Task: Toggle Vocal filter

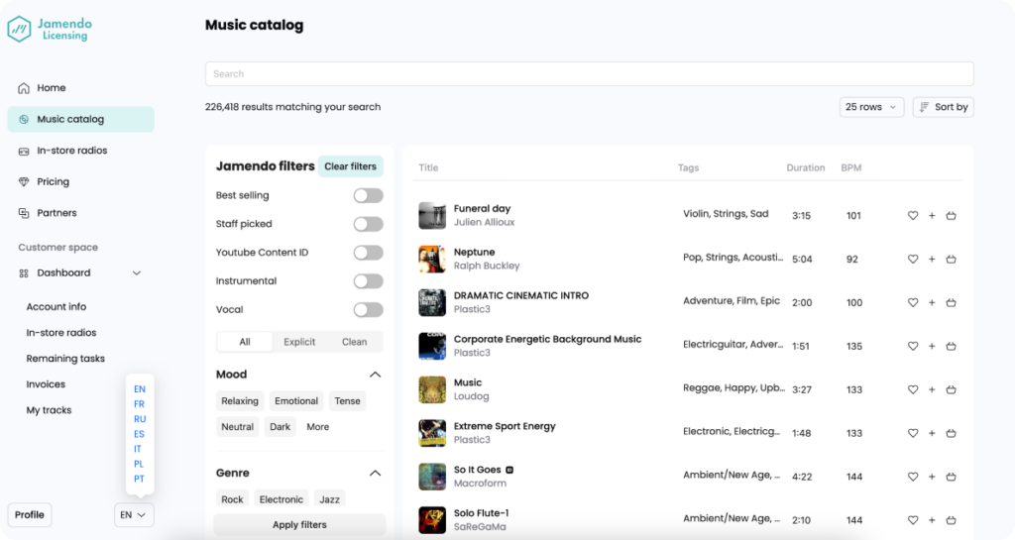Action: [369, 309]
